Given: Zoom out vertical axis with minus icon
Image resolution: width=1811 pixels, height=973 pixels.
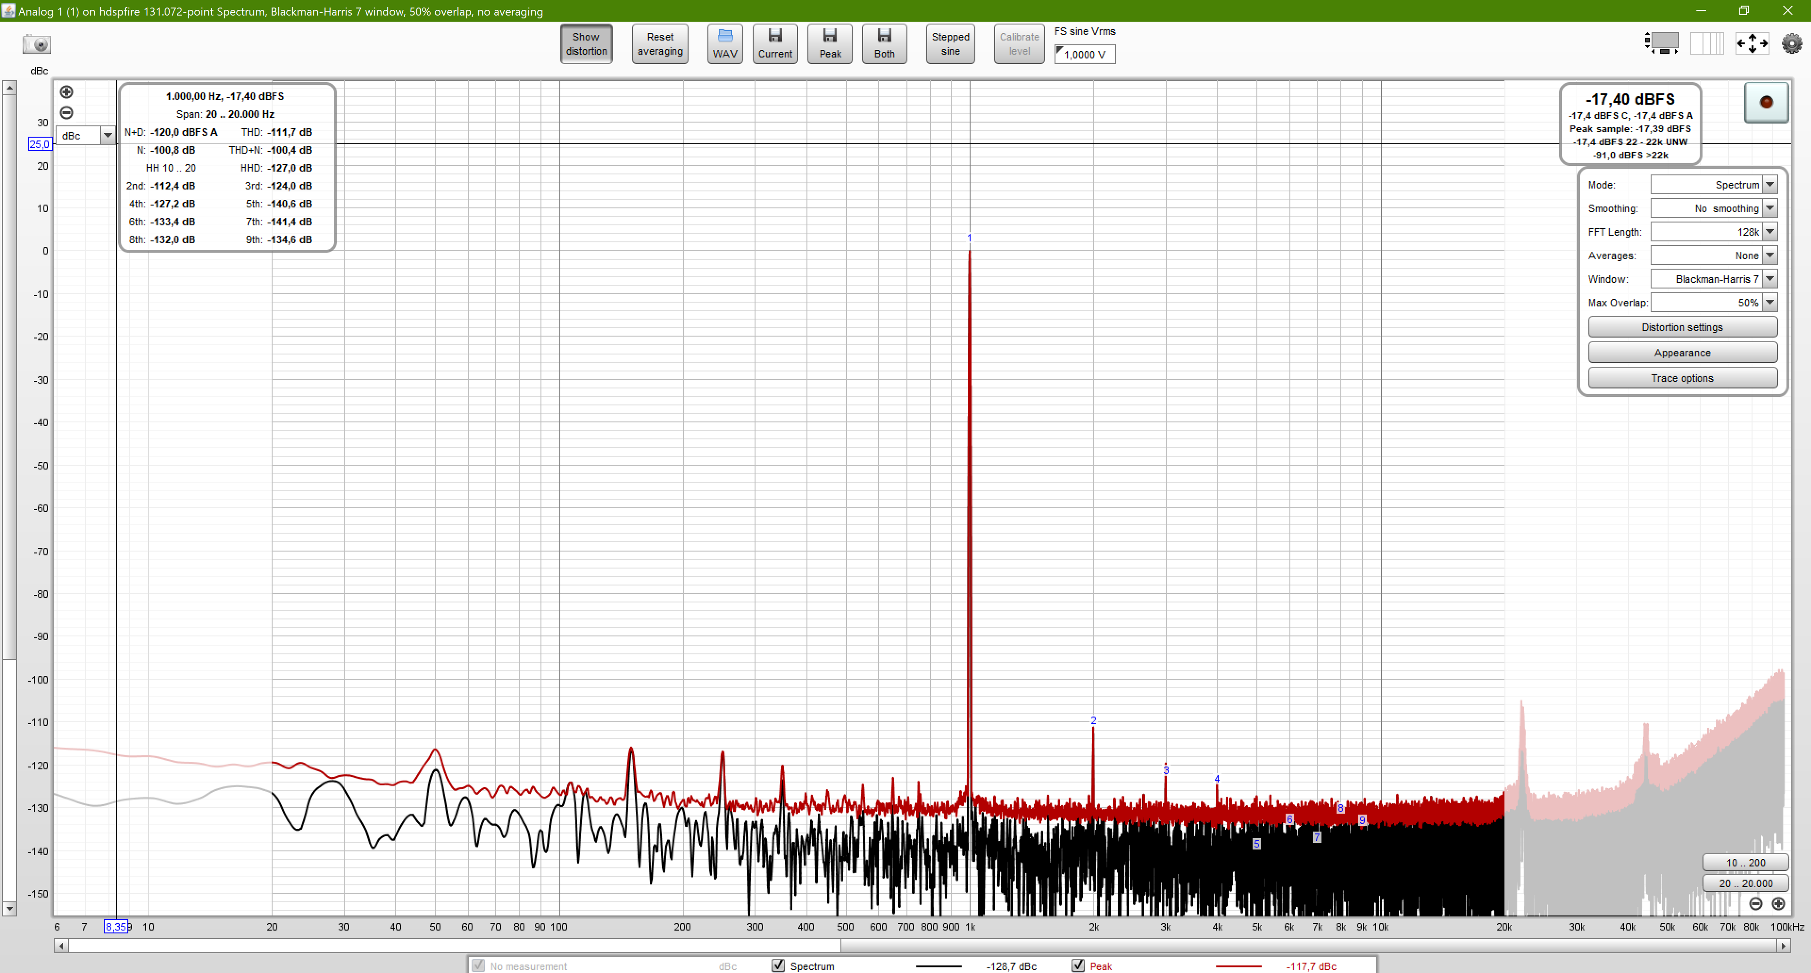Looking at the screenshot, I should (67, 112).
